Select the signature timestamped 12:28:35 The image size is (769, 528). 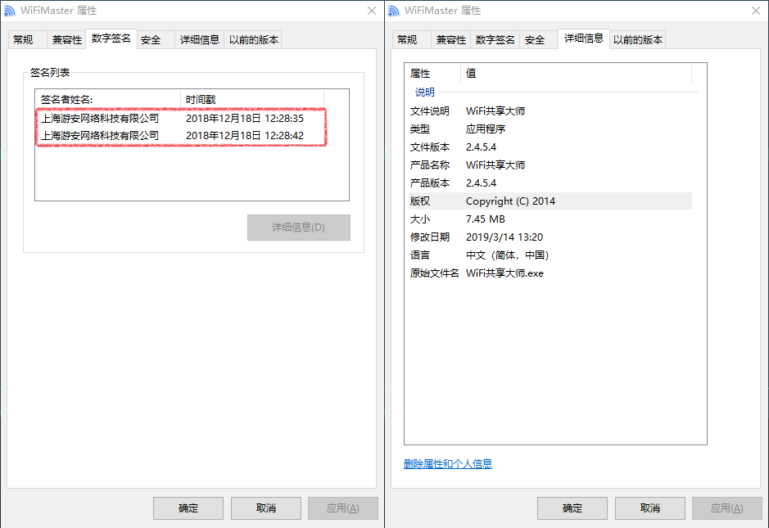coord(180,118)
